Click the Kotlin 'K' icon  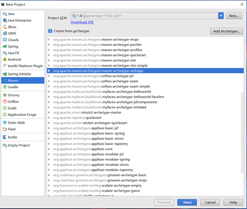pos(5,137)
